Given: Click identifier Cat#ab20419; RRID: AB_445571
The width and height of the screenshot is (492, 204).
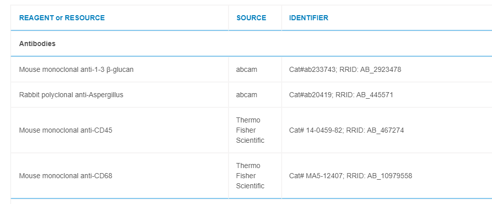Looking at the screenshot, I should [x=341, y=95].
